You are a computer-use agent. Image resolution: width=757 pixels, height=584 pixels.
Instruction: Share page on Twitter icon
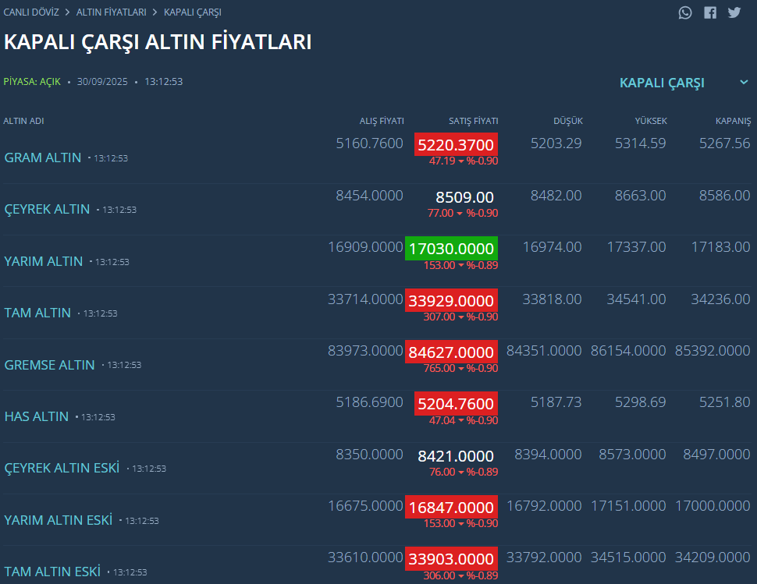coord(734,12)
